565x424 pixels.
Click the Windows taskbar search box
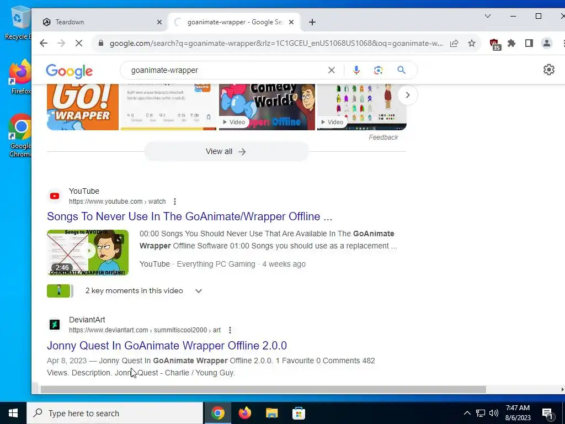pyautogui.click(x=115, y=413)
